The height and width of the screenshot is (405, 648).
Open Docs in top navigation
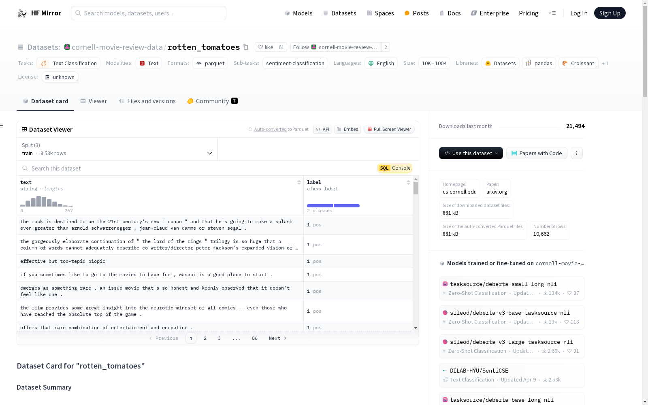(x=450, y=13)
